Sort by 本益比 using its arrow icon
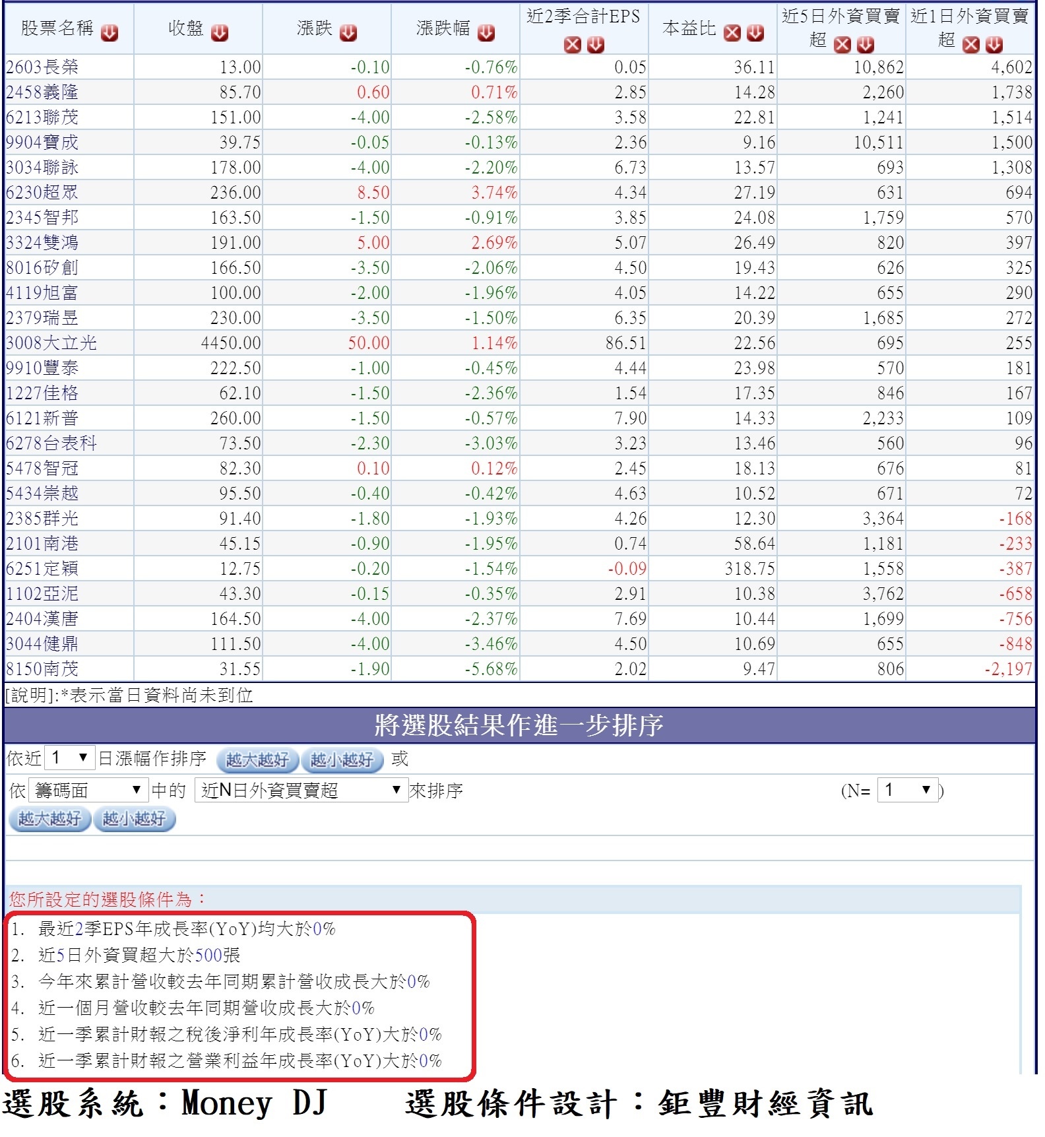 tap(755, 32)
